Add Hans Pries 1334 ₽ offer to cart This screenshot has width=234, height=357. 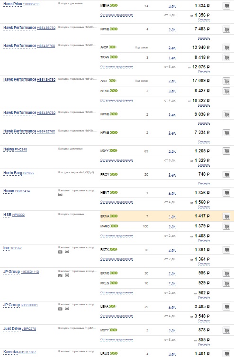[226, 6]
